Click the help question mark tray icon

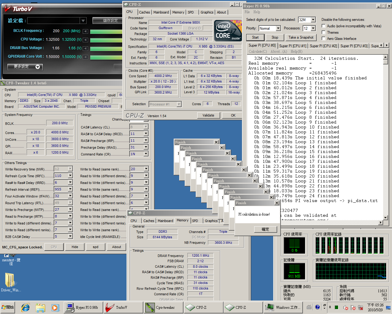[x=317, y=307]
